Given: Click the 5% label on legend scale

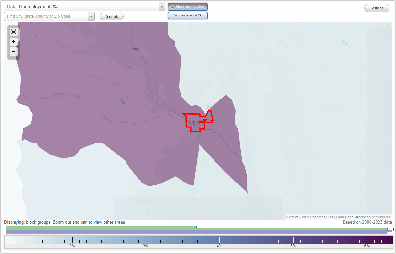Looking at the screenshot, I should [x=293, y=246].
